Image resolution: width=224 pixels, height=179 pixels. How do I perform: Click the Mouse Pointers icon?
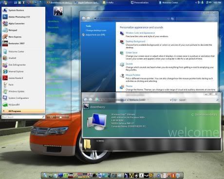[122, 75]
